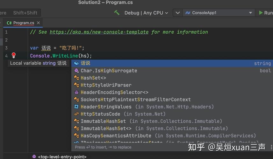The height and width of the screenshot is (159, 273).
Task: Click the delegate icon beside HeaderEncodingSelector<>
Action: point(76,92)
